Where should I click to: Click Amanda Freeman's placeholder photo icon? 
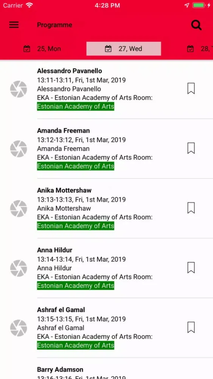[19, 149]
